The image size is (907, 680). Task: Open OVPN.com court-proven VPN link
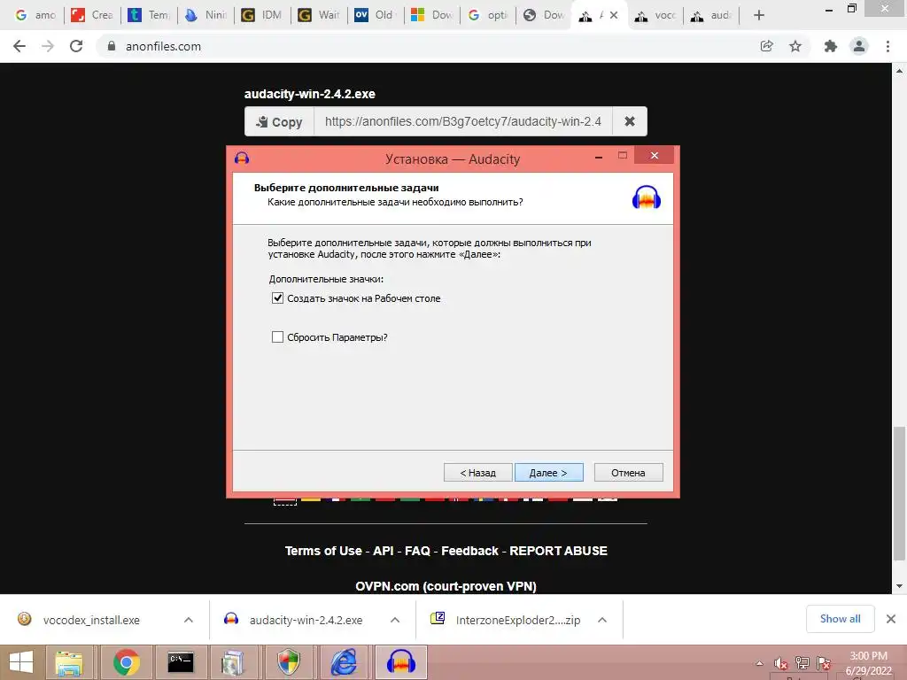(x=446, y=586)
